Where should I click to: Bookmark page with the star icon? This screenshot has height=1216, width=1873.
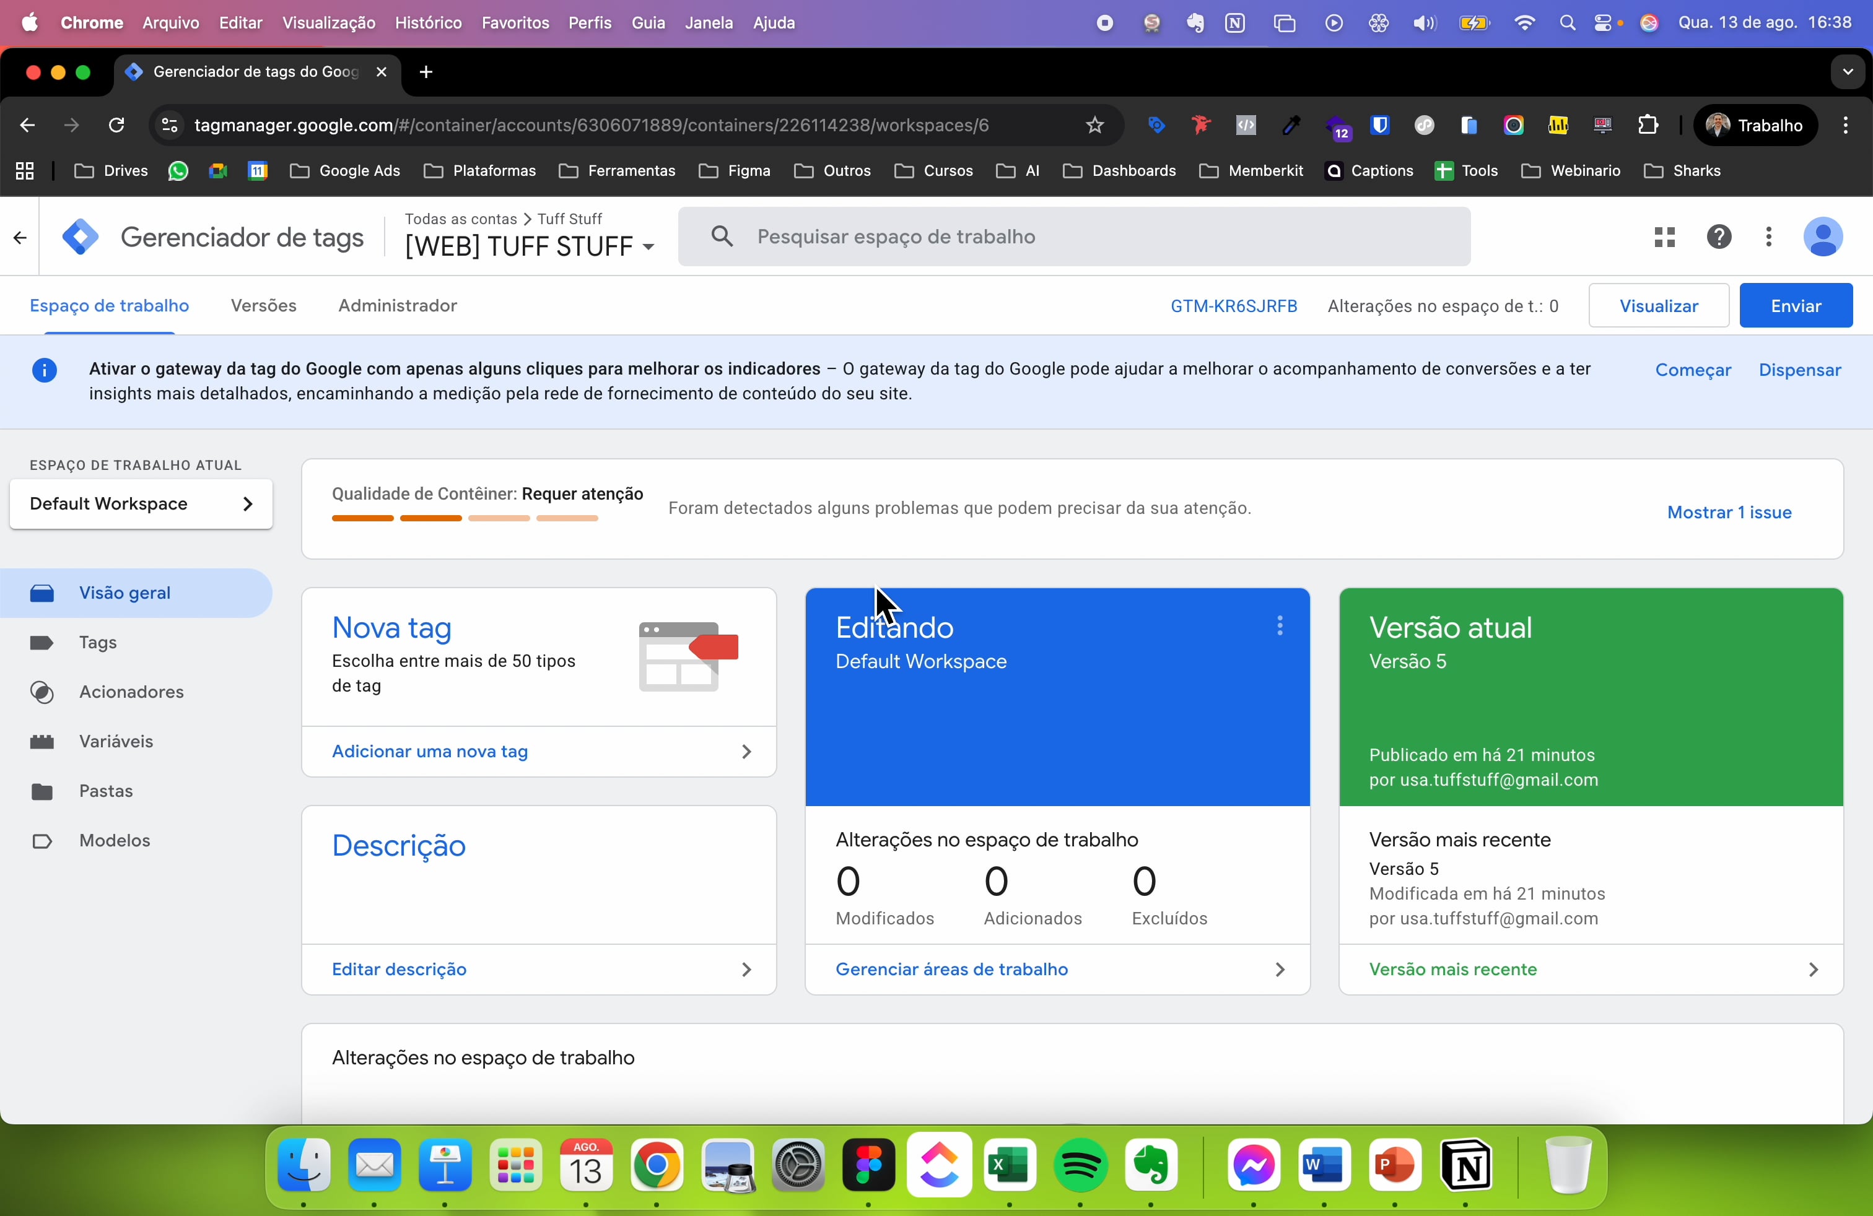point(1094,125)
